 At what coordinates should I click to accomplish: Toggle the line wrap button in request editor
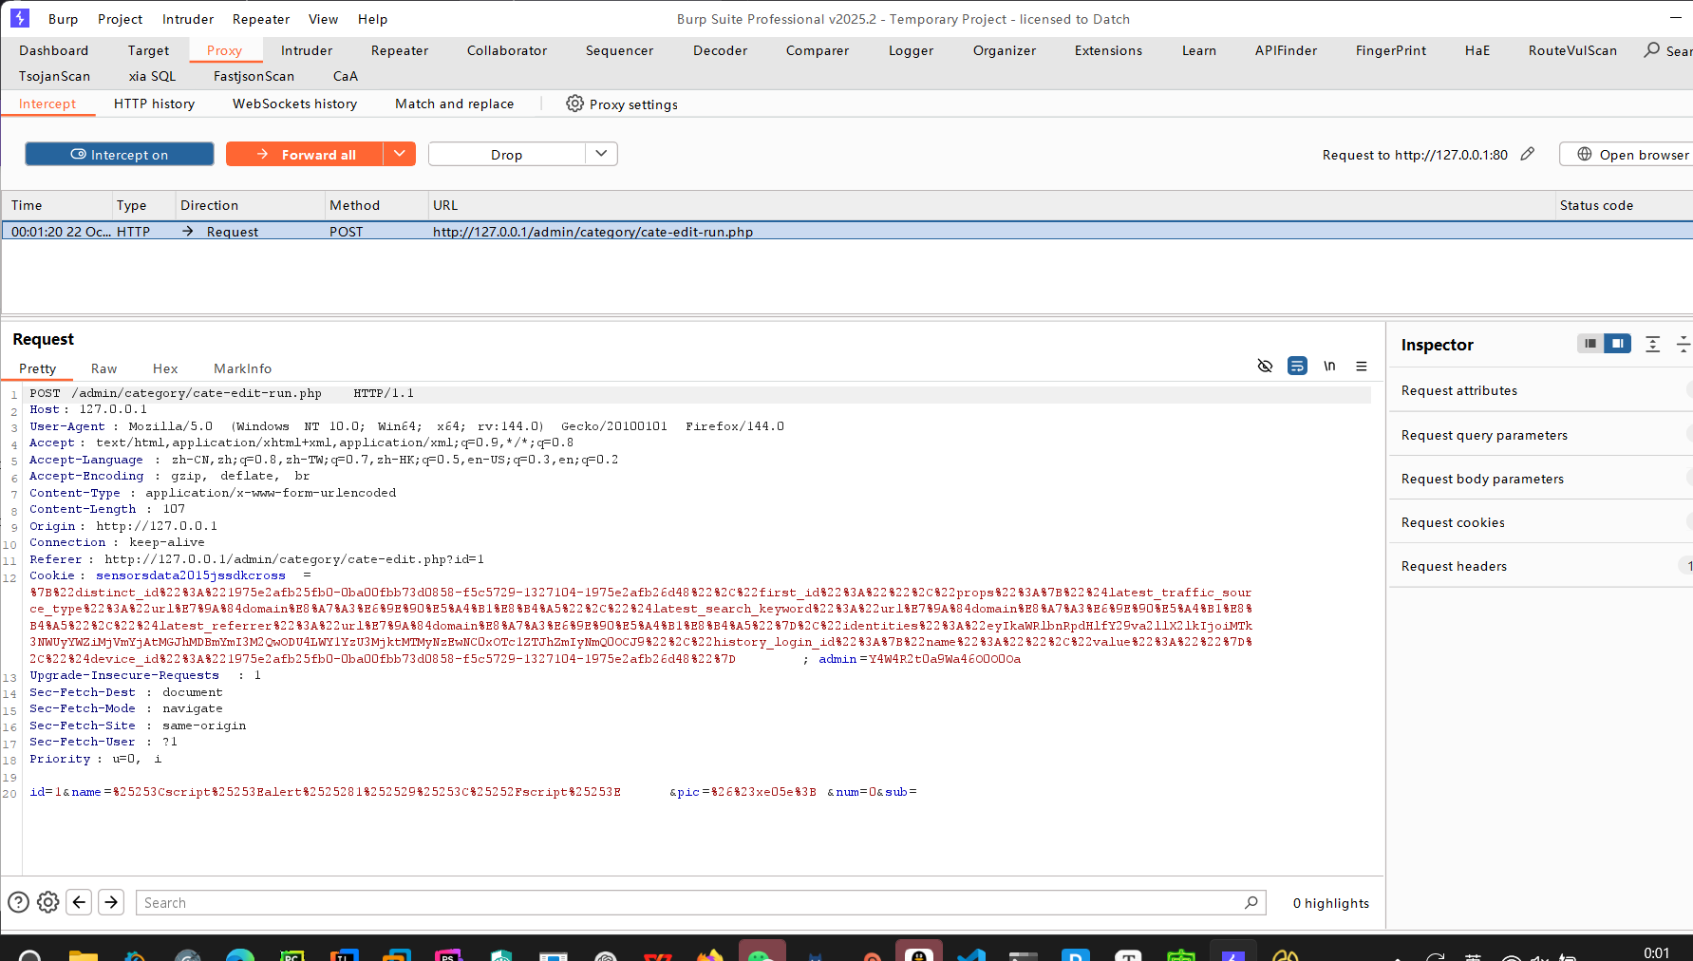[1297, 367]
